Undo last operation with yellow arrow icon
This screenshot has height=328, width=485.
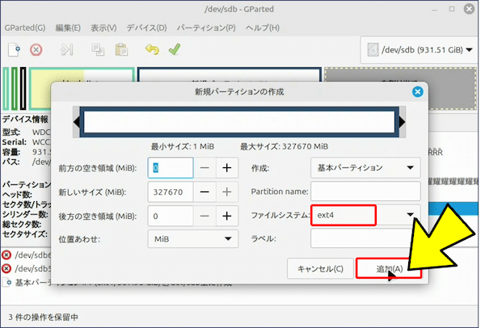(x=152, y=50)
